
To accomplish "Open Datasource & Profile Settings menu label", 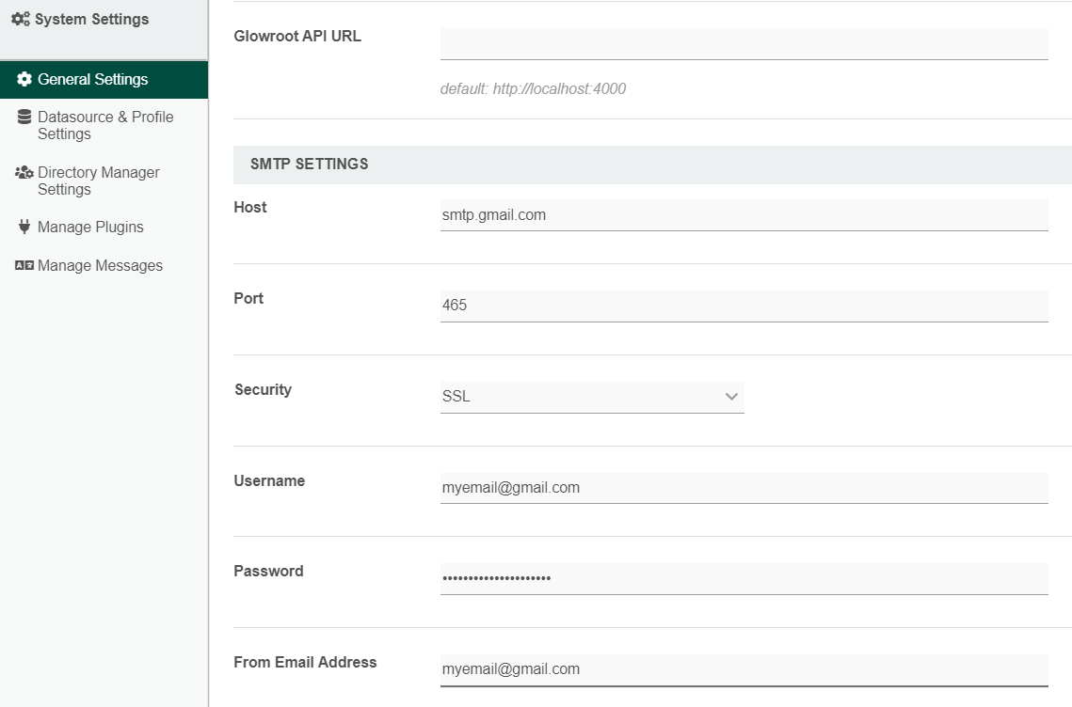I will (x=105, y=125).
